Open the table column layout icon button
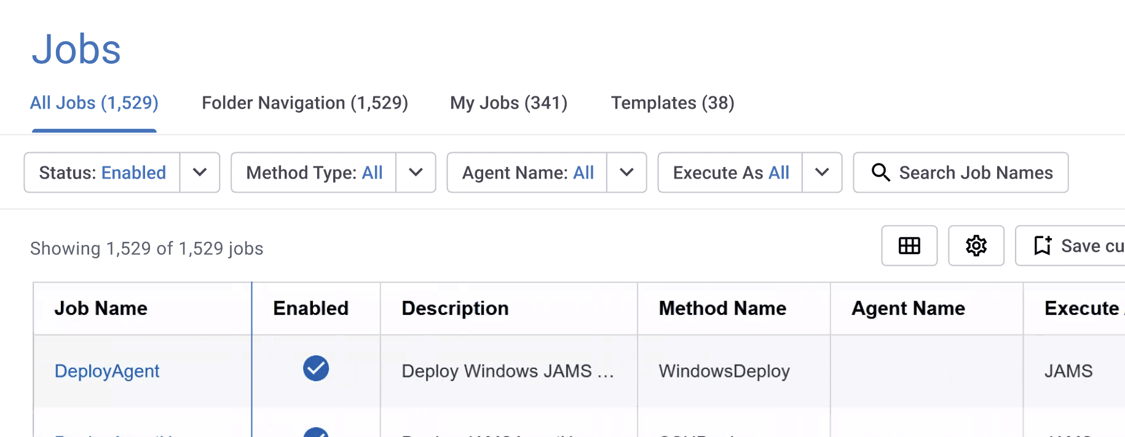The height and width of the screenshot is (437, 1125). pyautogui.click(x=909, y=246)
